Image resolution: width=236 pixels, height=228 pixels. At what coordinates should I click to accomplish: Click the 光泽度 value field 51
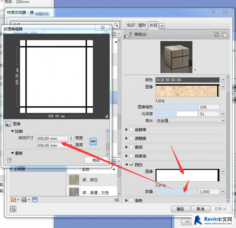click(x=209, y=114)
